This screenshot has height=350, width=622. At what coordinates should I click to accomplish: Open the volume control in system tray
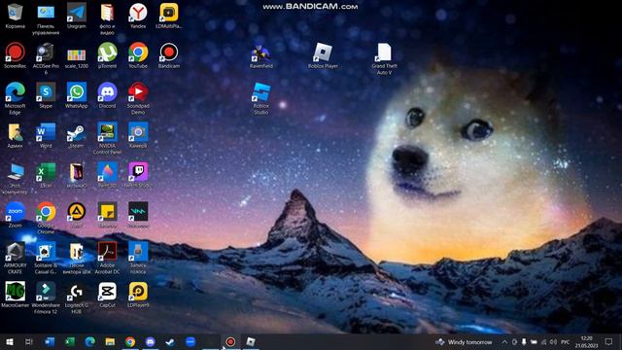coord(553,342)
